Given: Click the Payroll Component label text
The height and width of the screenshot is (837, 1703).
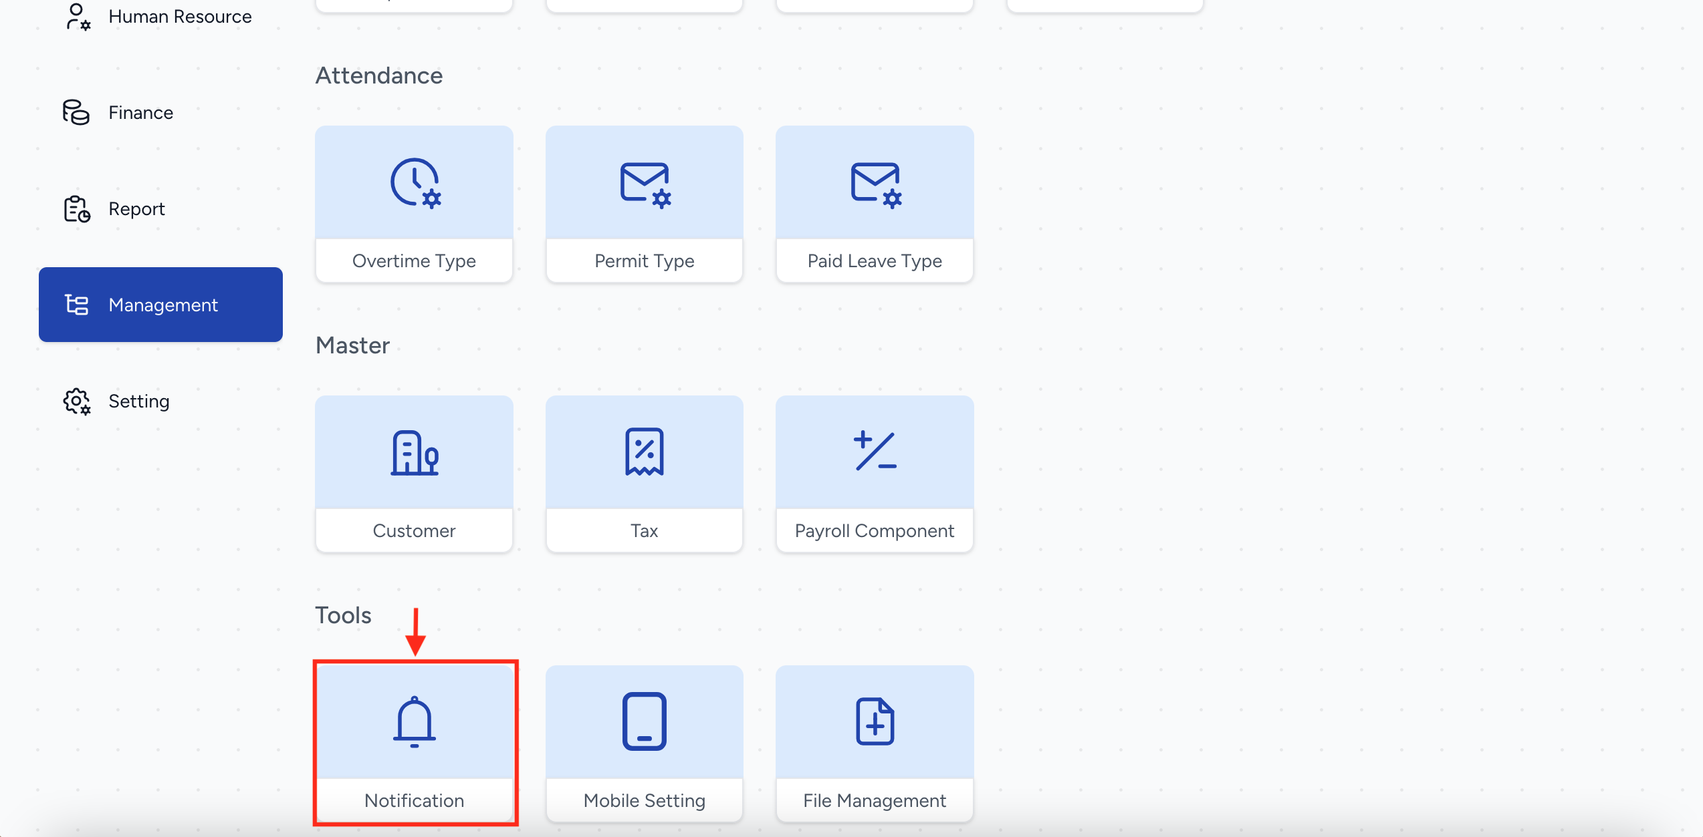Looking at the screenshot, I should (x=875, y=530).
